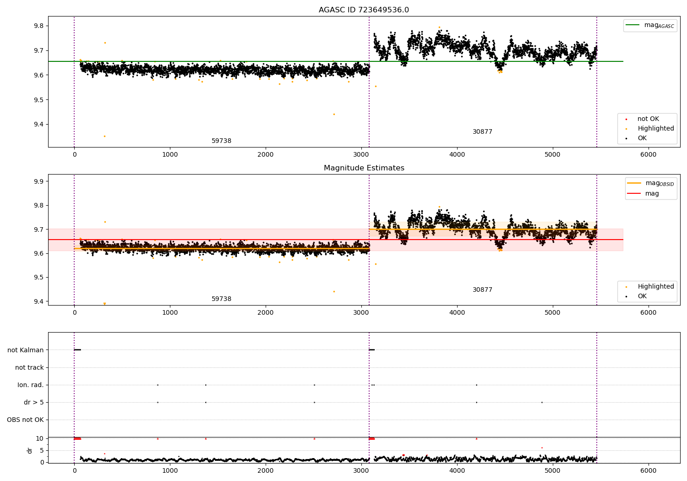
Task: Click the orange mag OBSID legend line sample
Action: pyautogui.click(x=634, y=183)
